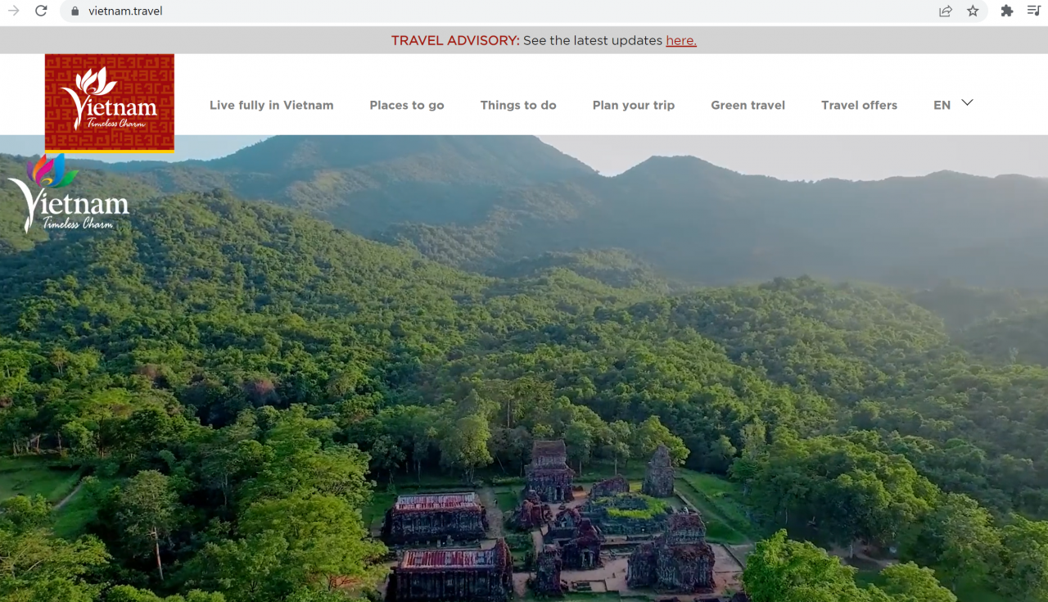This screenshot has width=1048, height=602.
Task: Open the Plan your trip menu
Action: point(634,105)
